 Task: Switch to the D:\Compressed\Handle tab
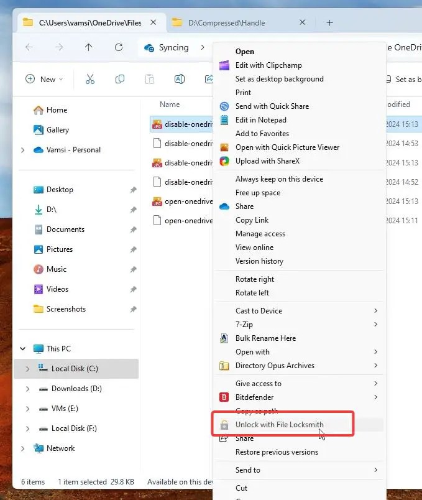pyautogui.click(x=227, y=22)
